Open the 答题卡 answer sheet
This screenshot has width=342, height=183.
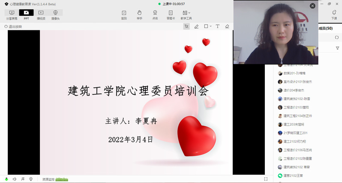click(170, 15)
